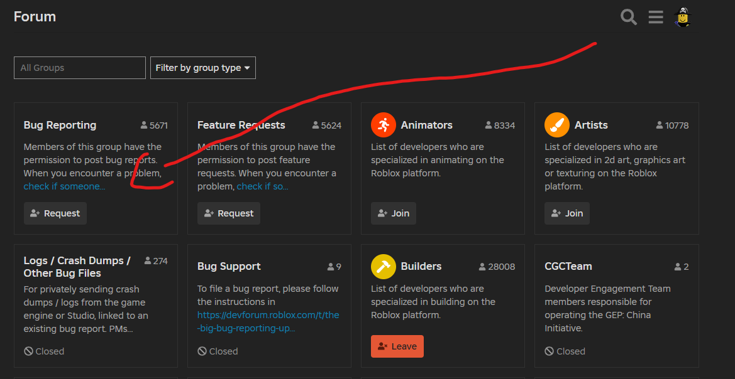This screenshot has height=379, width=735.
Task: Leave the Builders group
Action: pyautogui.click(x=397, y=346)
